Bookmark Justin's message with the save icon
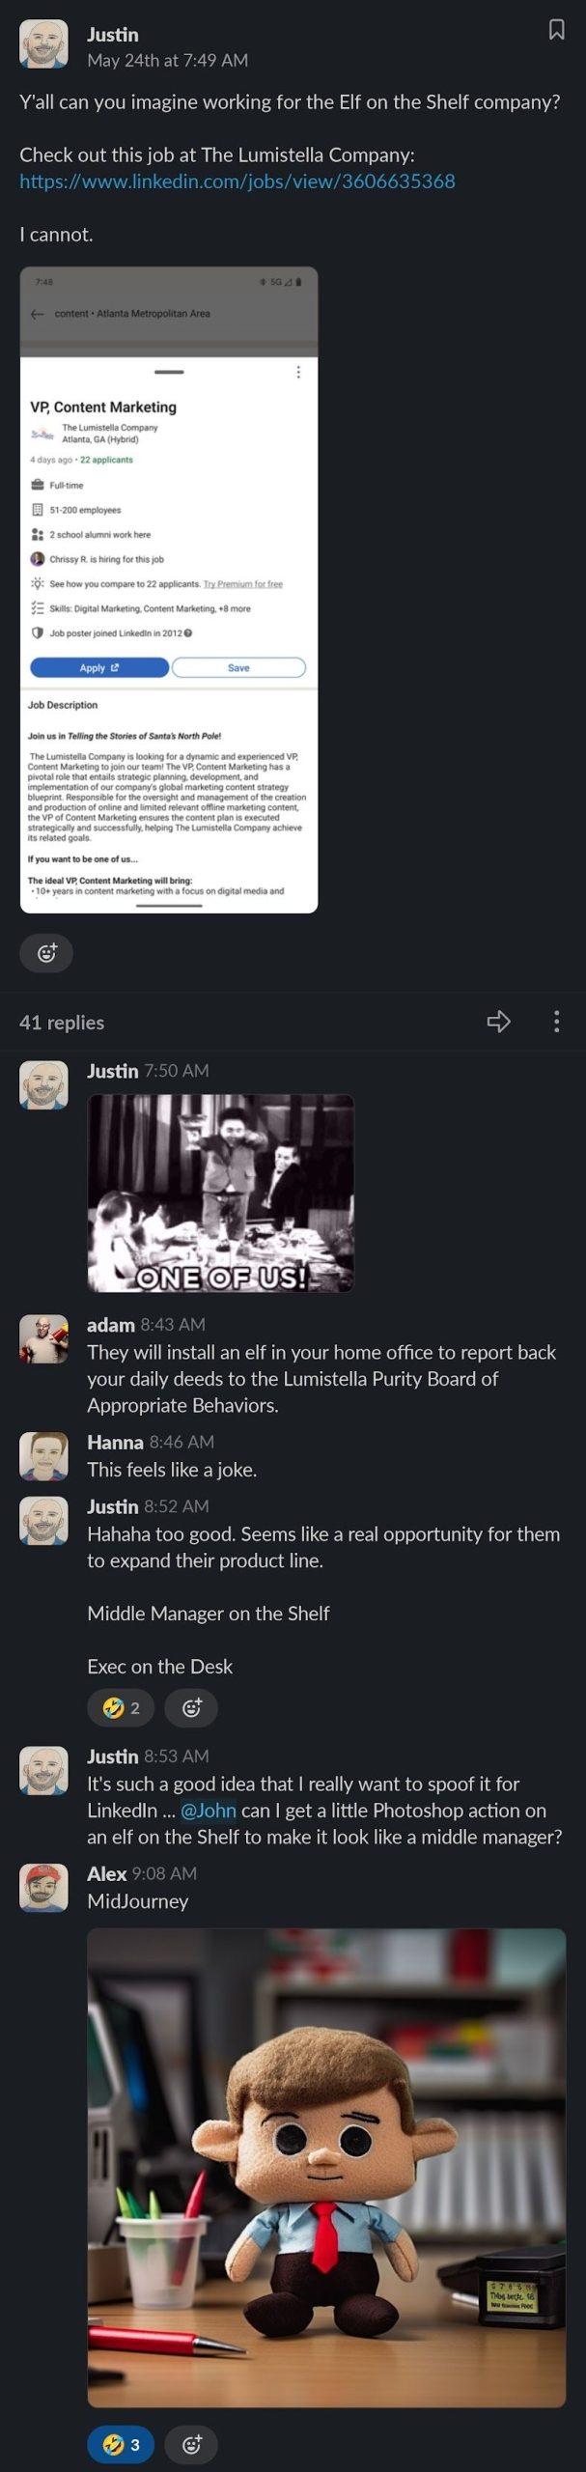Image resolution: width=586 pixels, height=2472 pixels. [556, 30]
